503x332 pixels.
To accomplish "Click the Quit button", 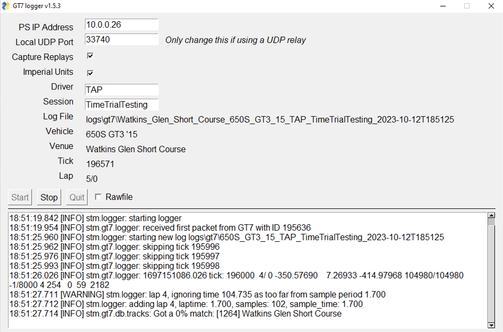I will point(77,197).
